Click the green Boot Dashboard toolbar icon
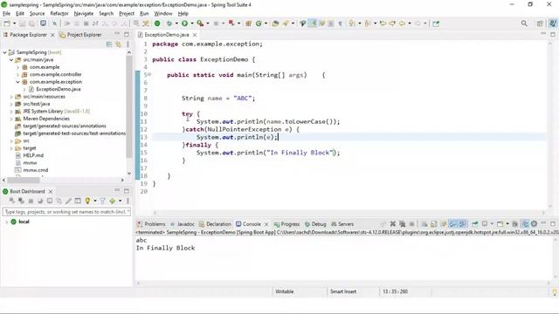 (x=157, y=24)
